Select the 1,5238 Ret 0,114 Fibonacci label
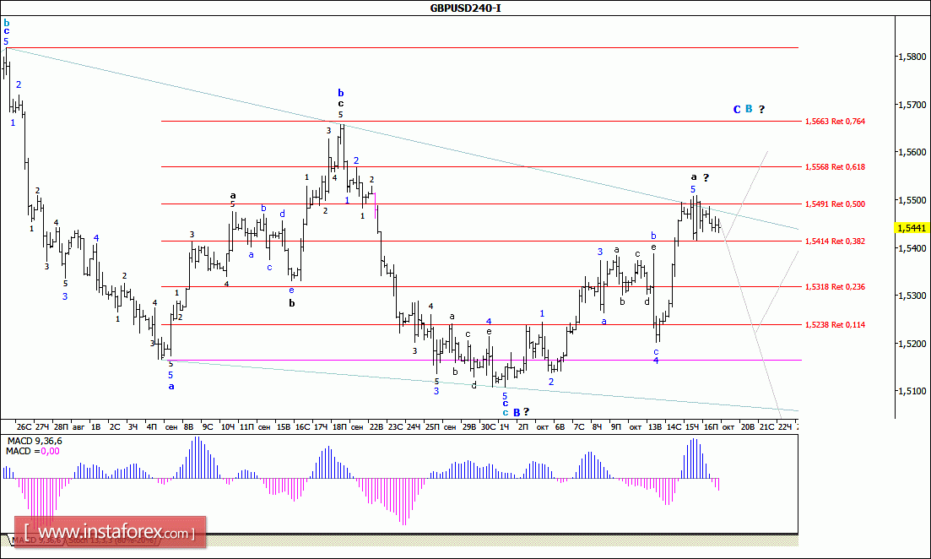Image resolution: width=931 pixels, height=559 pixels. [835, 325]
